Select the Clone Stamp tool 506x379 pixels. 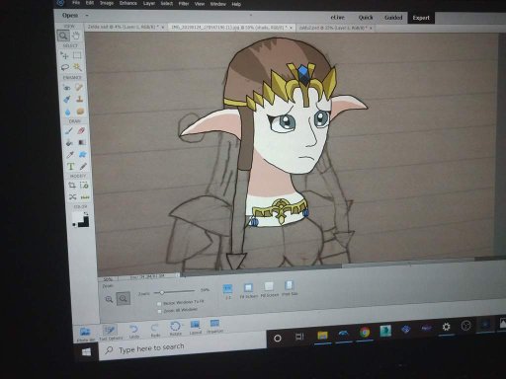(79, 99)
